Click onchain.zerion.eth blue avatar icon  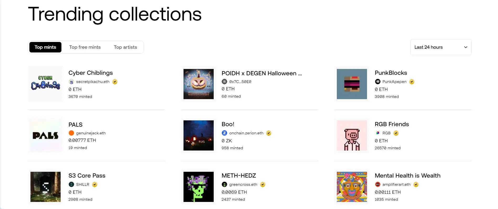pos(224,133)
